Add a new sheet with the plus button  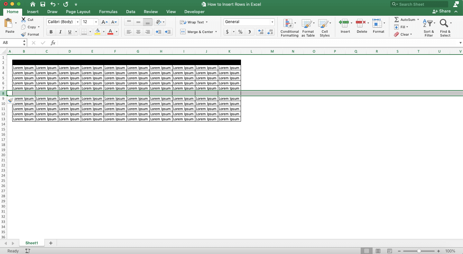point(50,243)
